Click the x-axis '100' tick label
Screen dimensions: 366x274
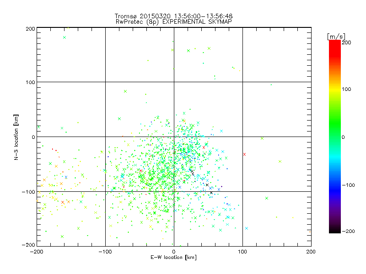tap(242, 252)
